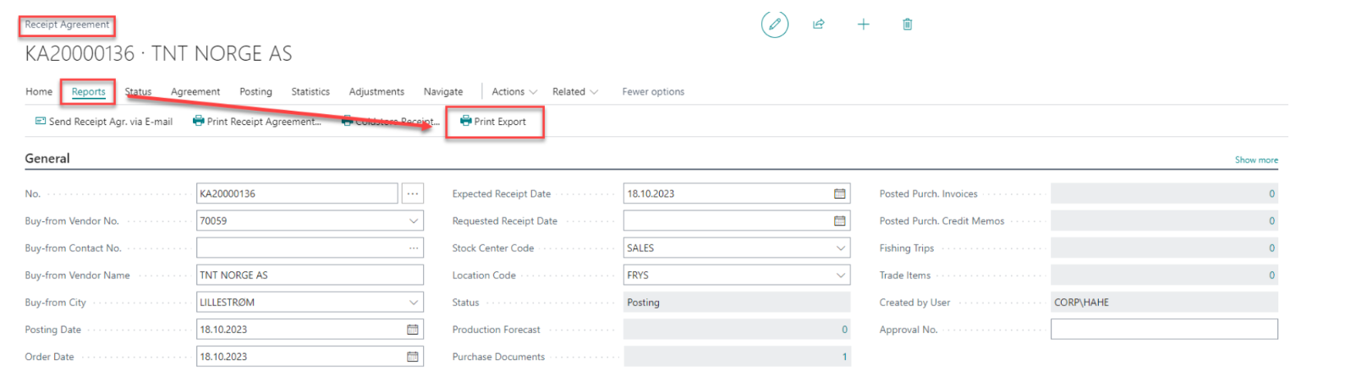Screen dimensions: 1351x376
Task: Click the trash can delete icon
Action: pyautogui.click(x=907, y=25)
